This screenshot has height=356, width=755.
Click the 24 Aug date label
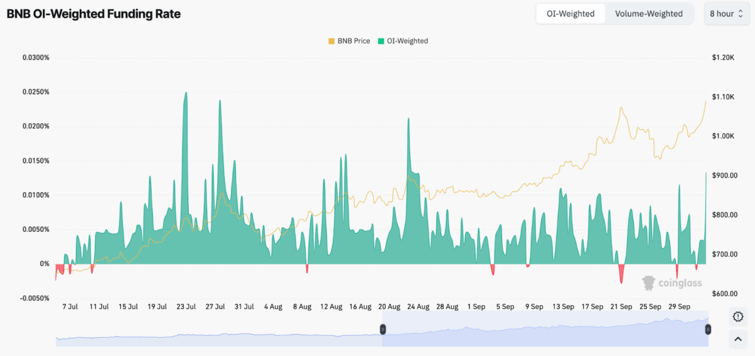click(418, 307)
